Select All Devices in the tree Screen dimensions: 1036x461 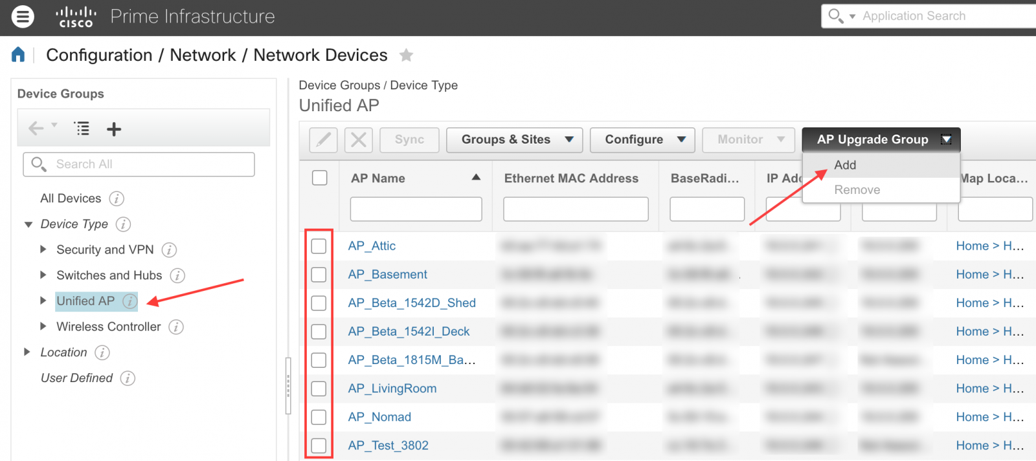[71, 198]
